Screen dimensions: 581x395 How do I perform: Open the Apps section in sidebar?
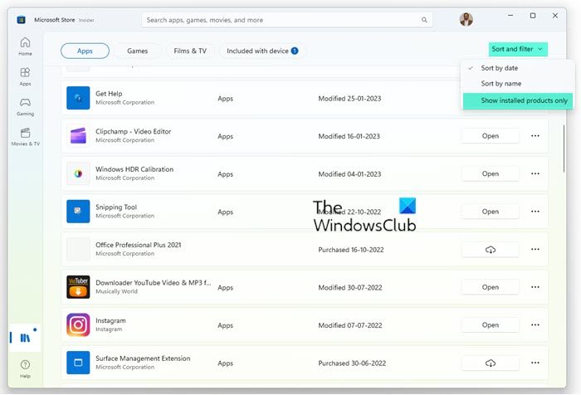coord(25,76)
